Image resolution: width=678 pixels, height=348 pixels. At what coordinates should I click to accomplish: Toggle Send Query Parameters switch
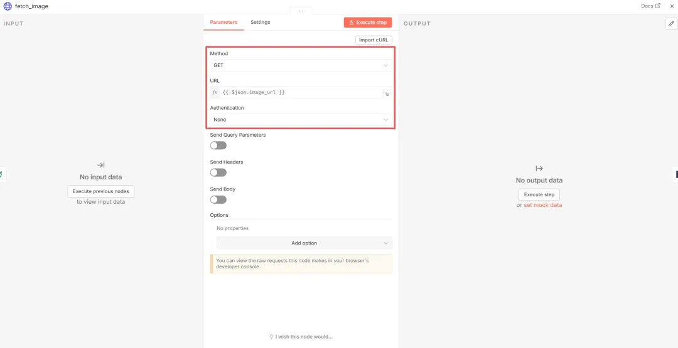[218, 145]
